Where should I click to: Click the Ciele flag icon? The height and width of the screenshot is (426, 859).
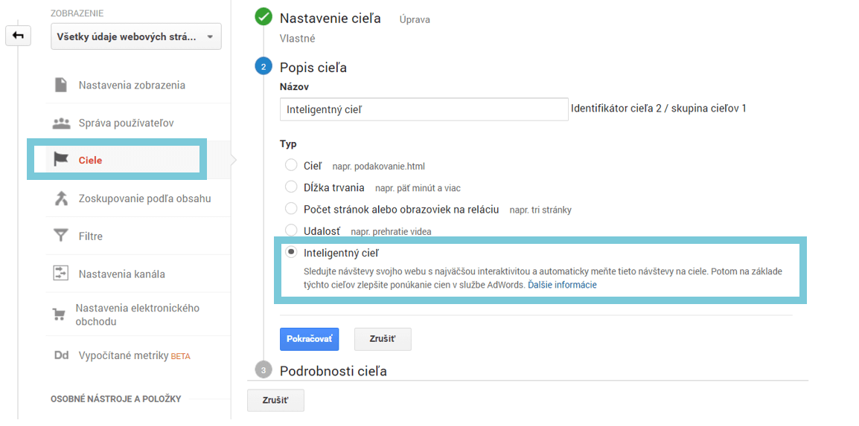(x=61, y=160)
